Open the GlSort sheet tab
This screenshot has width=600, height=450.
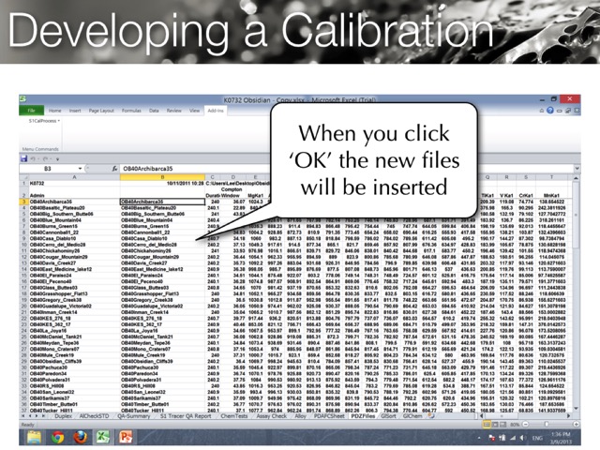click(x=388, y=416)
